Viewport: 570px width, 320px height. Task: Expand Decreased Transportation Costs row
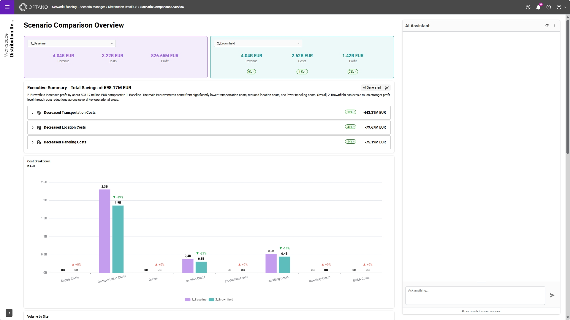[33, 113]
